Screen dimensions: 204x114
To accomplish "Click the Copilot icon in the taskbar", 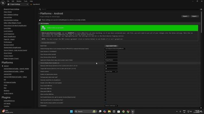I will (x=105, y=111).
